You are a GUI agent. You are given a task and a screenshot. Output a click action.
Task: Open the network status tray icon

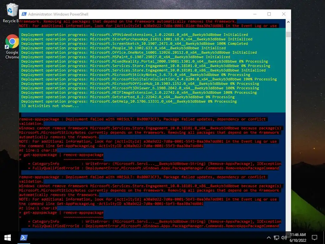pos(276,238)
